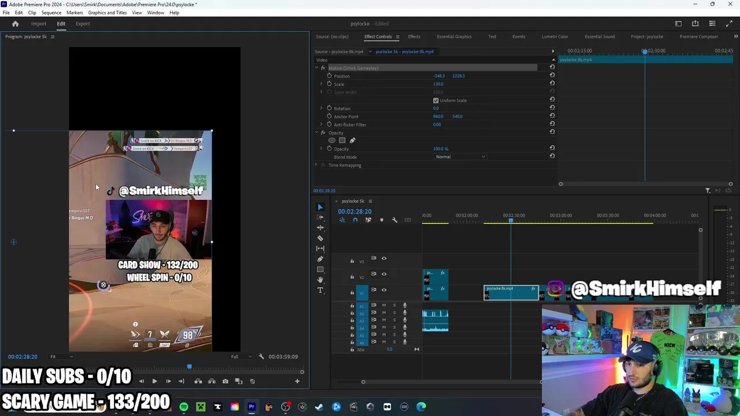Select the Track Select Forward tool

(x=320, y=217)
